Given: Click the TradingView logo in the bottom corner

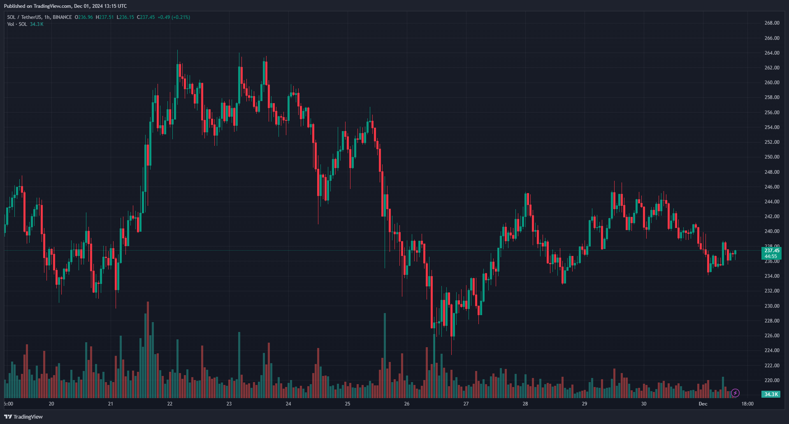Looking at the screenshot, I should click(x=23, y=417).
